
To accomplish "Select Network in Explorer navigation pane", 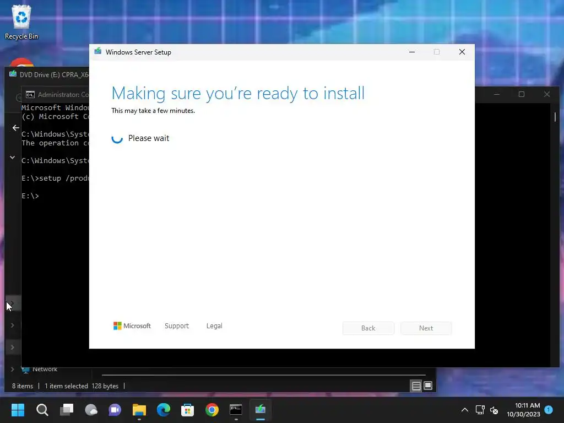I will (x=45, y=369).
